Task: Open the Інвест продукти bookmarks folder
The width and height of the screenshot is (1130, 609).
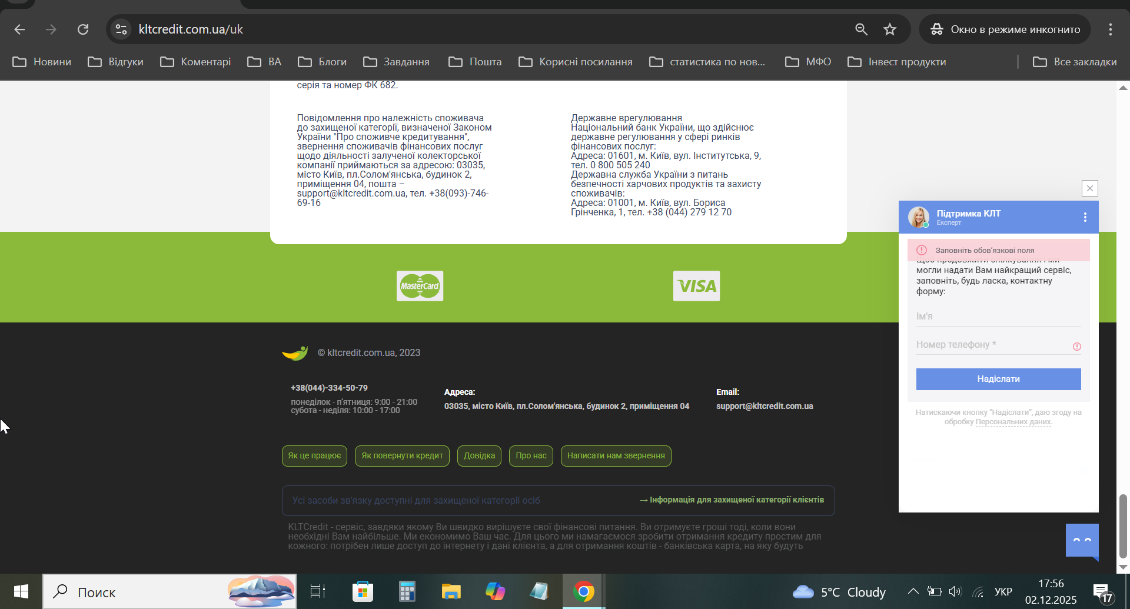Action: pyautogui.click(x=897, y=62)
